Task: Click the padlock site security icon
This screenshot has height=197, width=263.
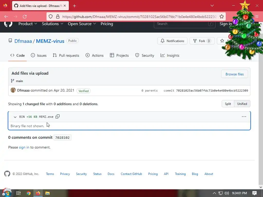Action: (58, 16)
